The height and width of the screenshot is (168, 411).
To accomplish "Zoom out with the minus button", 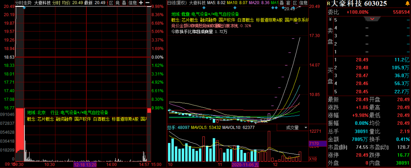I will [x=148, y=3].
